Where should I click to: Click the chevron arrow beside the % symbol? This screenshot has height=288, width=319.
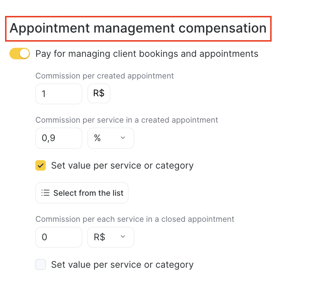tap(123, 138)
